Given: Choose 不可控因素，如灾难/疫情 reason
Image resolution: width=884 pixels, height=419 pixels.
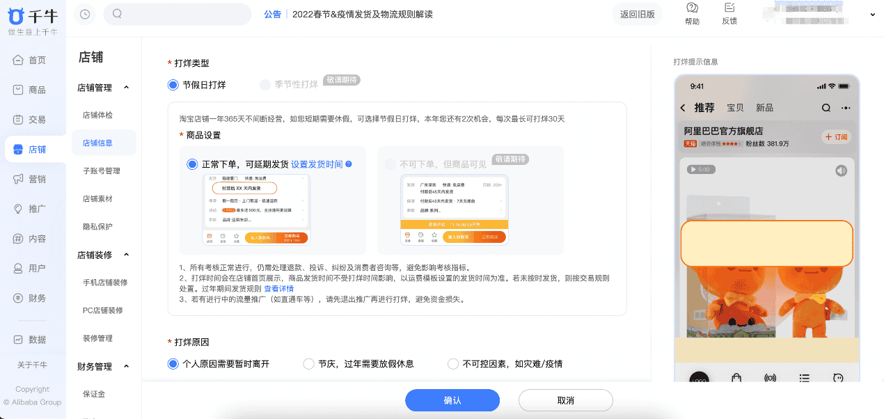Looking at the screenshot, I should (453, 364).
